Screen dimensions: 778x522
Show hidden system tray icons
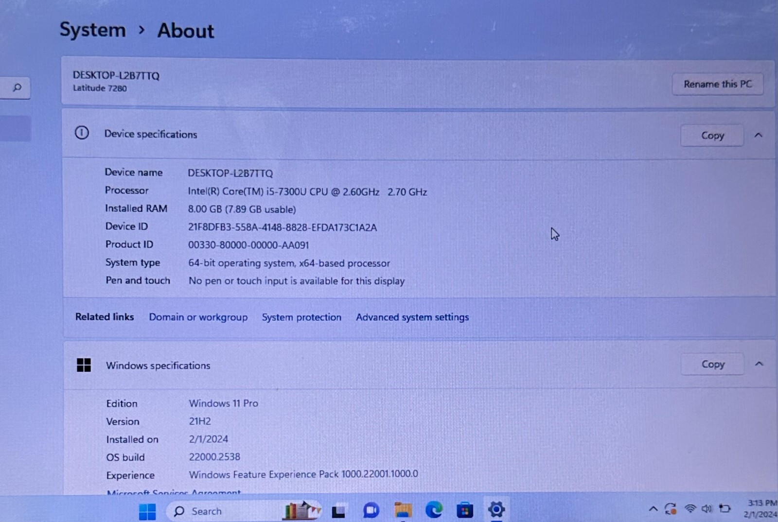point(653,509)
